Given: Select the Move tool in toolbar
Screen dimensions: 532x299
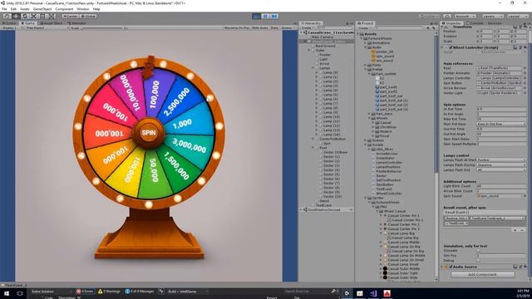Looking at the screenshot, I should [x=16, y=16].
